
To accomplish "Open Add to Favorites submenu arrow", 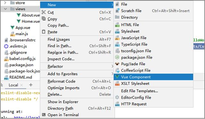I will click(112, 74).
